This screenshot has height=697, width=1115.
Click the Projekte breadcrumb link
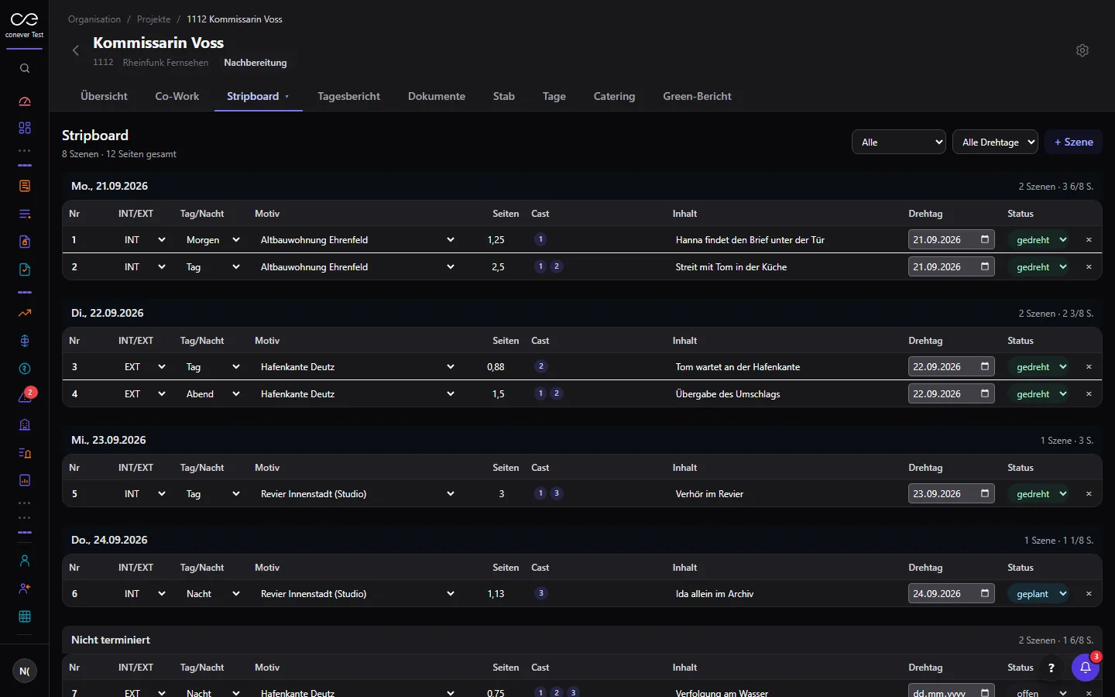pos(153,19)
